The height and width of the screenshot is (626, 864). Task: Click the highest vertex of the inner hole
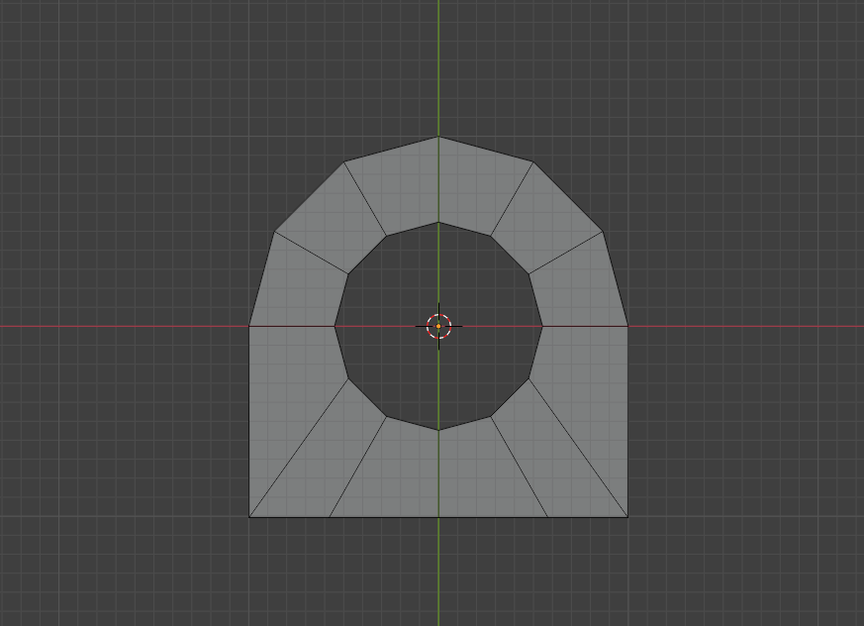point(438,222)
